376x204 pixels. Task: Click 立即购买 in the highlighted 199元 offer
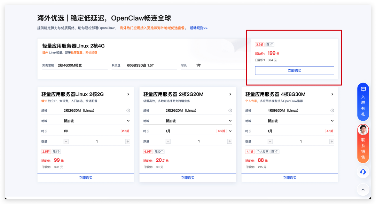coord(295,70)
